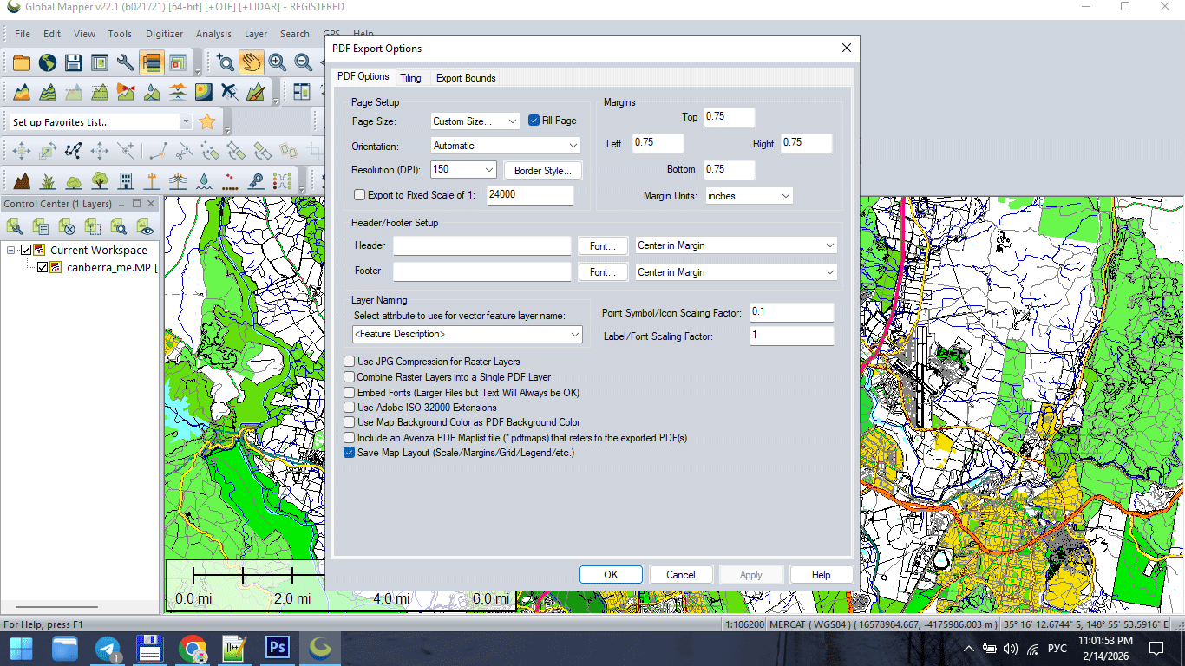Open the Margin Units dropdown
The width and height of the screenshot is (1185, 666).
point(748,196)
